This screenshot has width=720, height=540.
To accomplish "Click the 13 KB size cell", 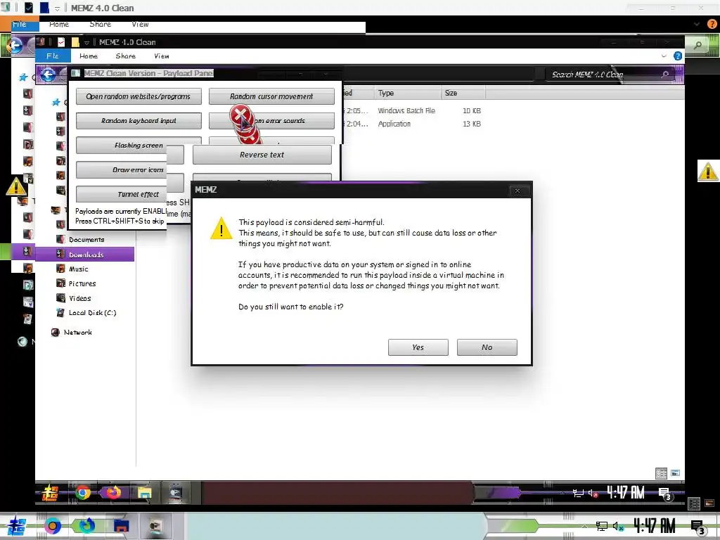I will [472, 124].
